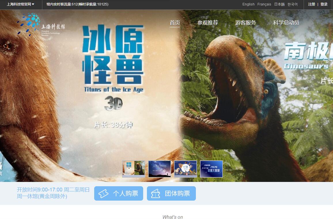This screenshot has height=219, width=333.
Task: Open the 参观推荐 menu
Action: (x=207, y=23)
